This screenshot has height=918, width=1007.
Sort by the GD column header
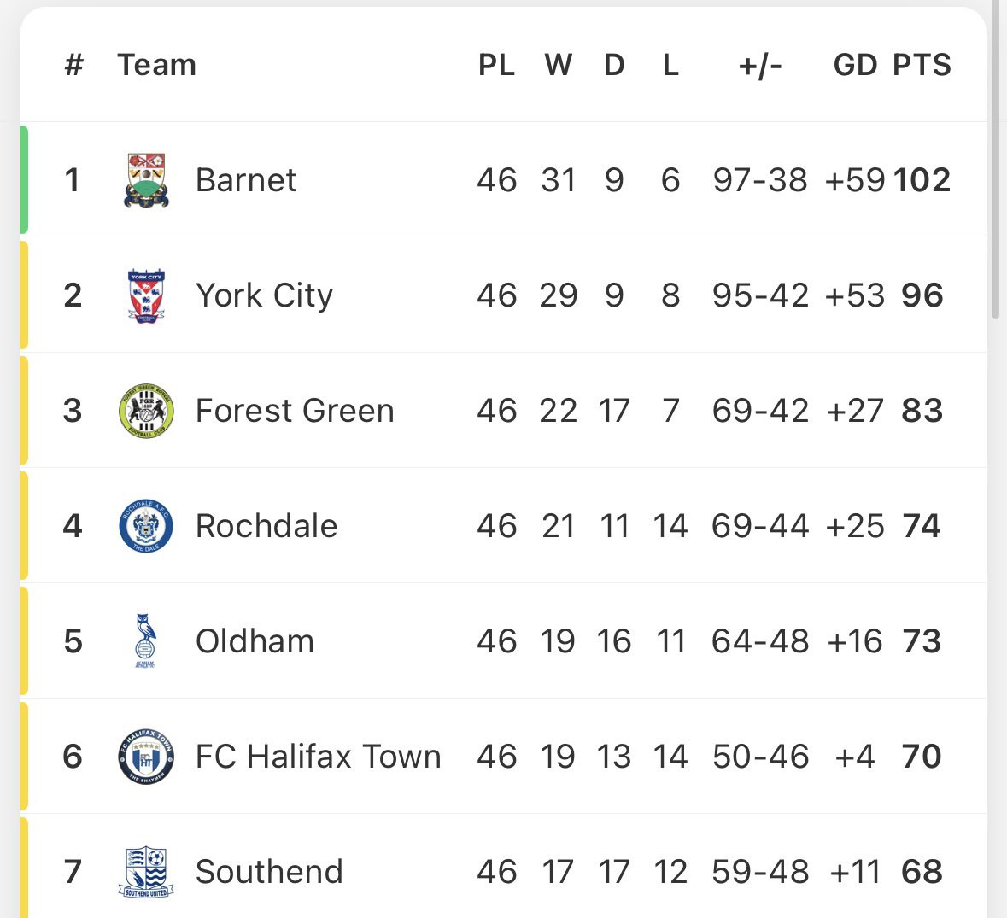point(855,65)
